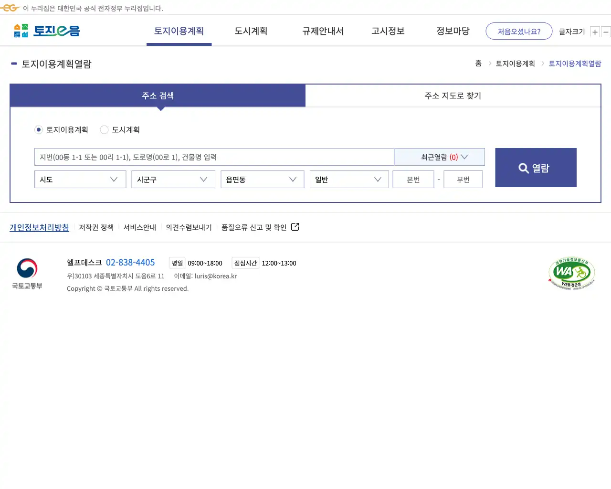
Task: Open the 고시정보 navigation menu
Action: 387,31
